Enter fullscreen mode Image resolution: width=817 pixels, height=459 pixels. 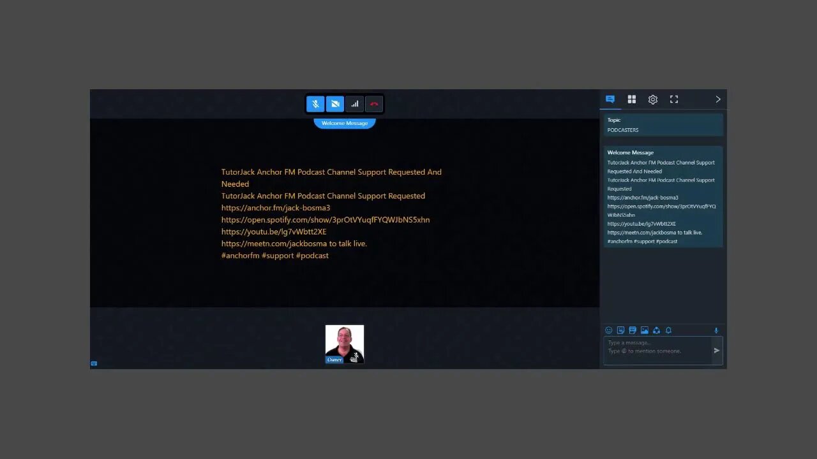pyautogui.click(x=674, y=99)
